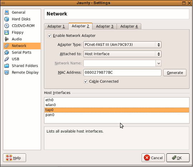Select wlan0 host interface

click(x=117, y=105)
